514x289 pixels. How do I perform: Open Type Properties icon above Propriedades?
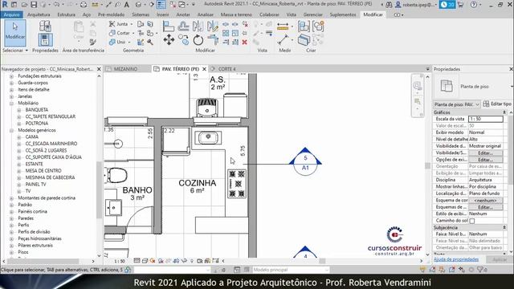pos(45,26)
